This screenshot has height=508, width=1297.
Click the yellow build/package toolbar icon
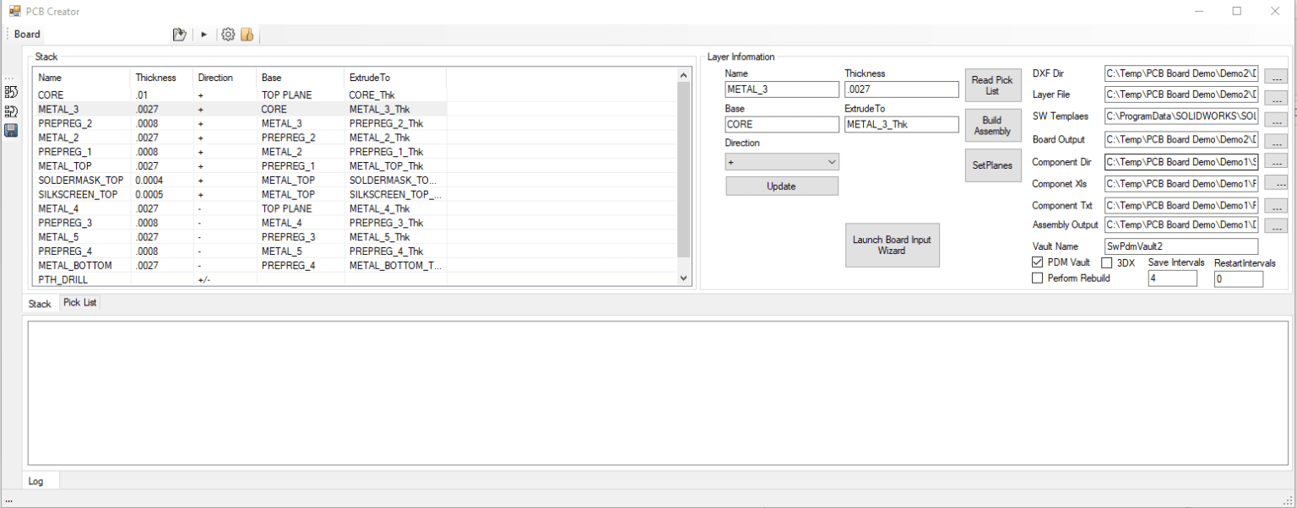coord(247,34)
